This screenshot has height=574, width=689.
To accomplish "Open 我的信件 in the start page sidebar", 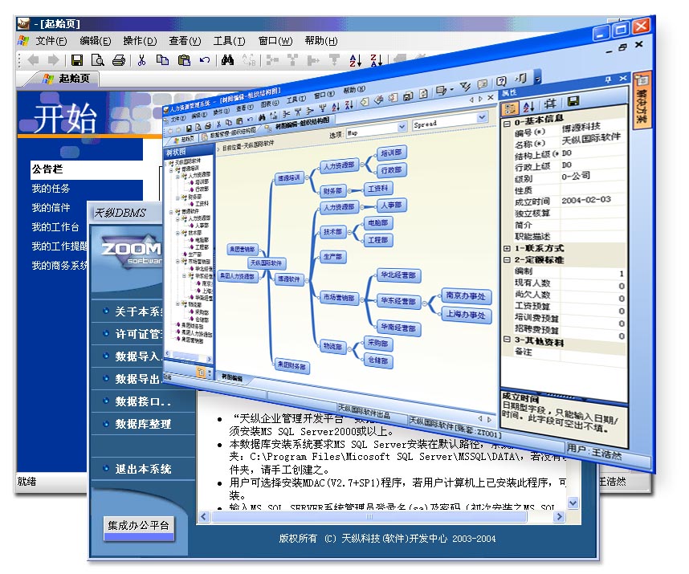I will tap(51, 208).
